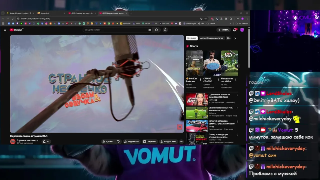This screenshot has width=320, height=180.
Task: Open the Работа bookmarks folder
Action: 210,23
